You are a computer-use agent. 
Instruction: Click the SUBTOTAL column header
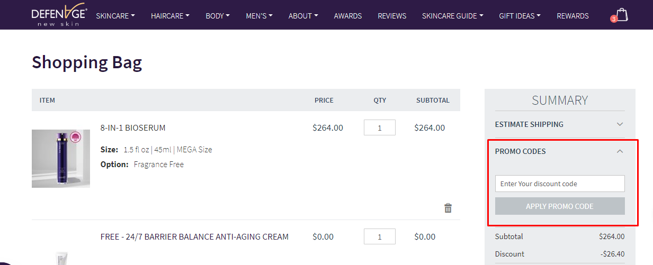click(x=433, y=100)
